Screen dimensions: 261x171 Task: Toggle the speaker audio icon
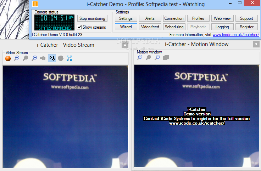(43, 58)
